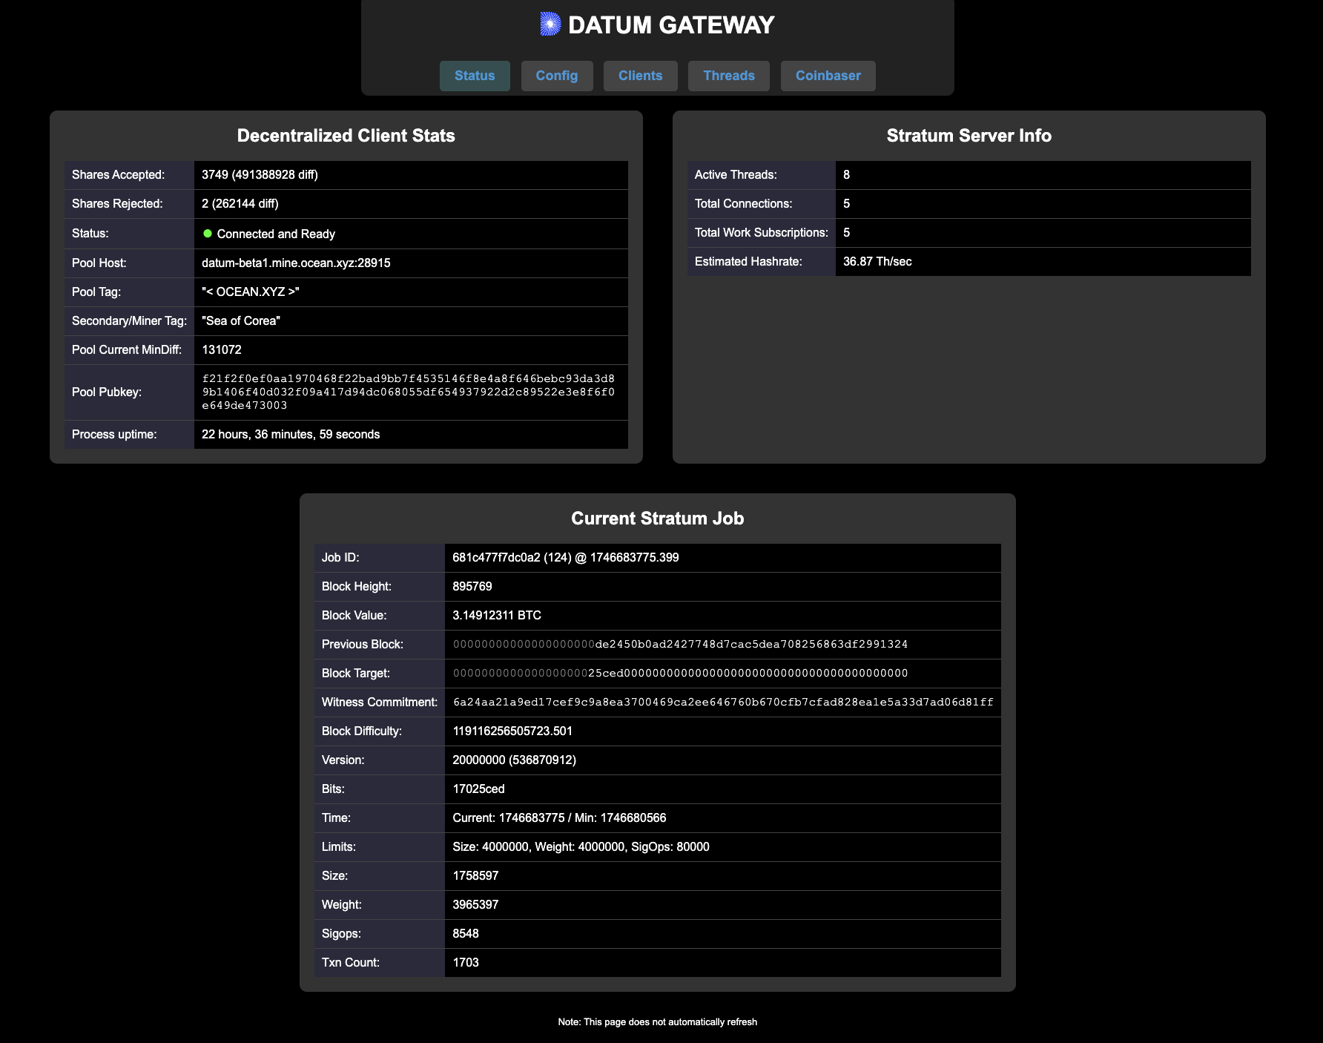Select the value "3749 (491388928 diff)"
The image size is (1323, 1043).
pos(260,175)
